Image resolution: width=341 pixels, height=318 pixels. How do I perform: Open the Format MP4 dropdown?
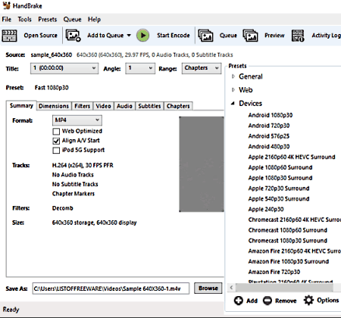pos(77,120)
